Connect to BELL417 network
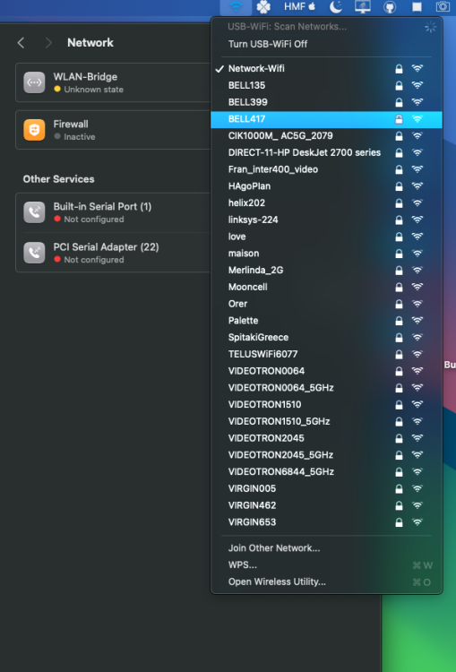456x672 pixels. coord(326,119)
